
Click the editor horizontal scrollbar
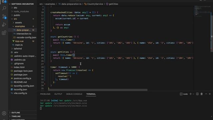(98, 90)
